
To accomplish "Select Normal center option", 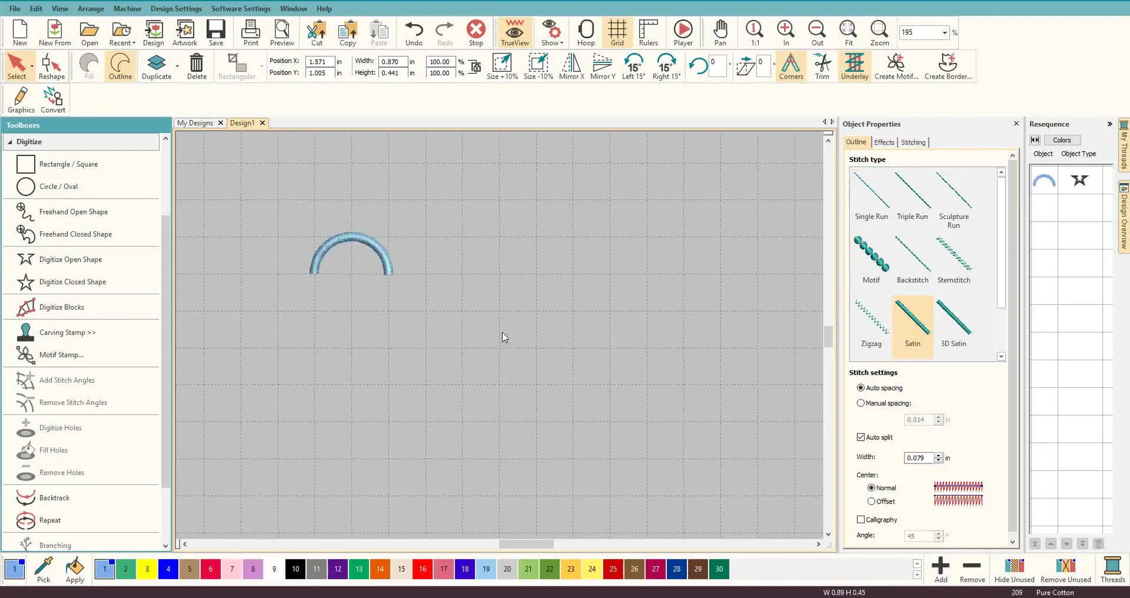I will tap(871, 488).
